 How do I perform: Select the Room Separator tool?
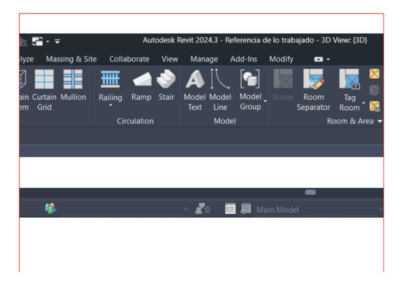(313, 90)
